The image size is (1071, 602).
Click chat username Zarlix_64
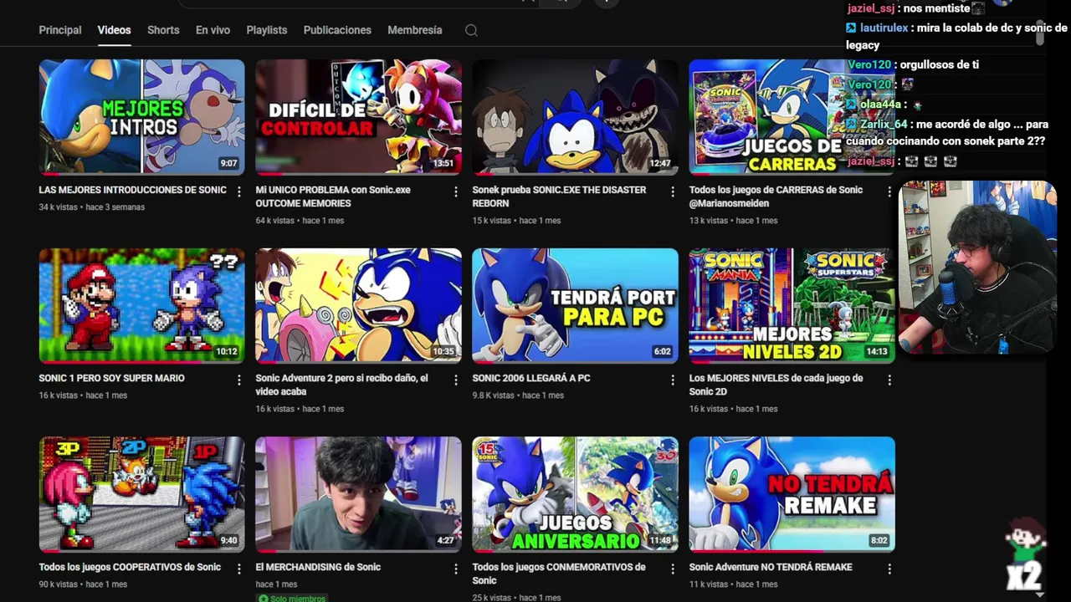(x=884, y=124)
